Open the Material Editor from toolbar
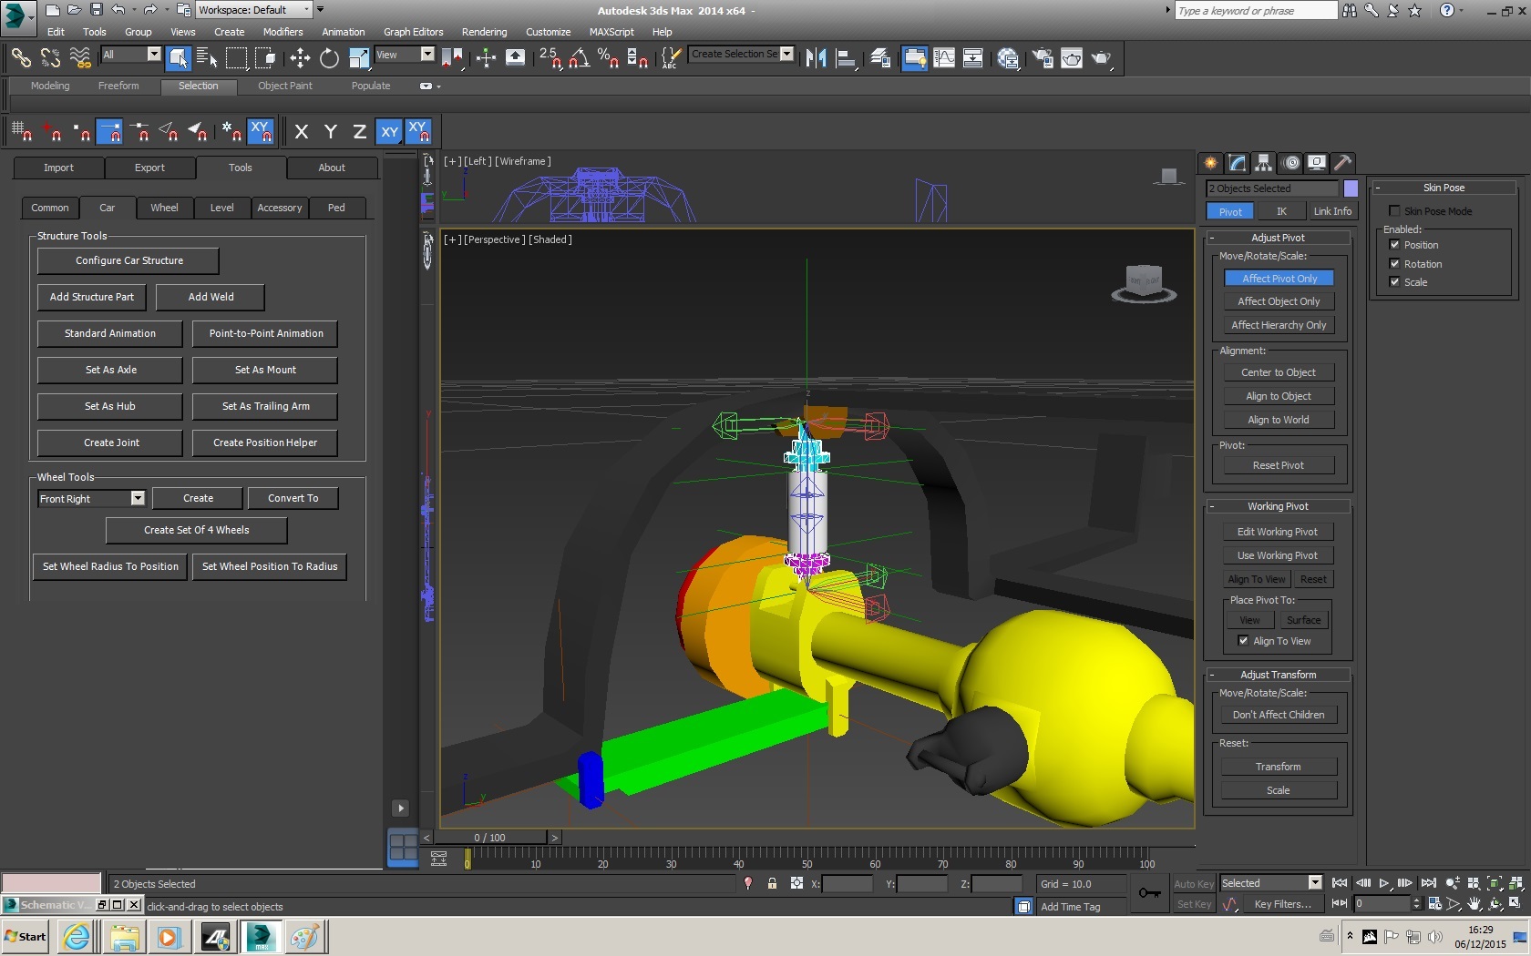The image size is (1531, 956). (x=1008, y=58)
